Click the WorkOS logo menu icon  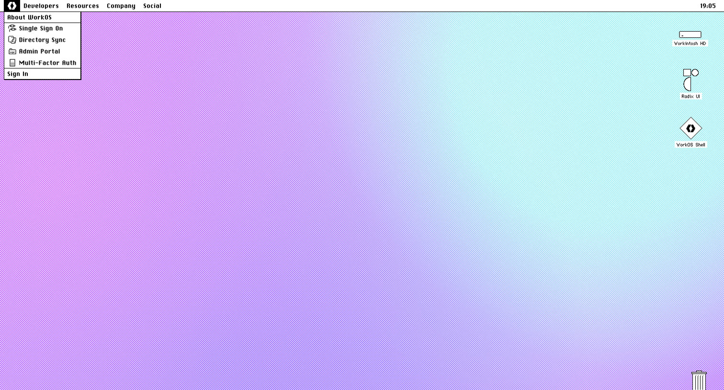[x=12, y=6]
